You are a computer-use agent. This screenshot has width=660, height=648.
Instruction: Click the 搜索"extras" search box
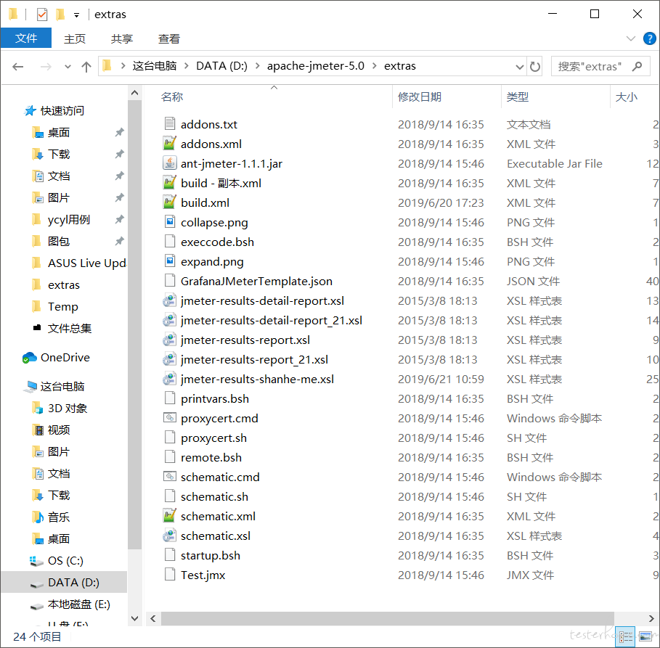pos(600,67)
